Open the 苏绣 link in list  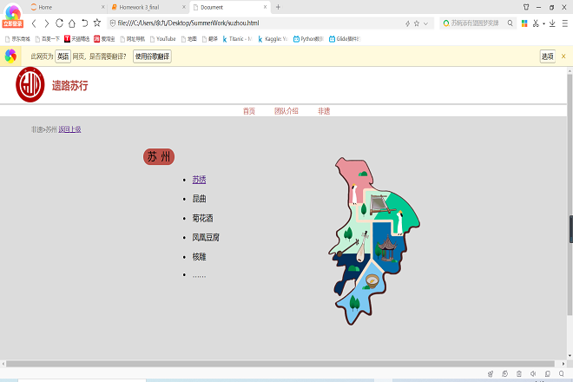[200, 180]
